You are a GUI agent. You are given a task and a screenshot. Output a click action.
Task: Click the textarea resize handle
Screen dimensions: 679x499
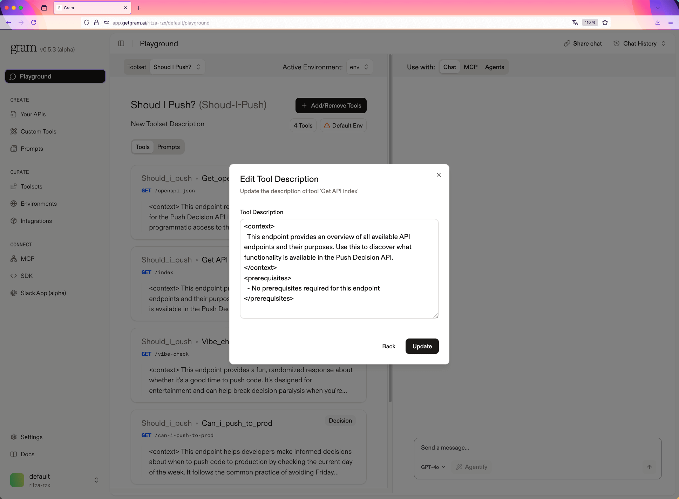(x=435, y=316)
